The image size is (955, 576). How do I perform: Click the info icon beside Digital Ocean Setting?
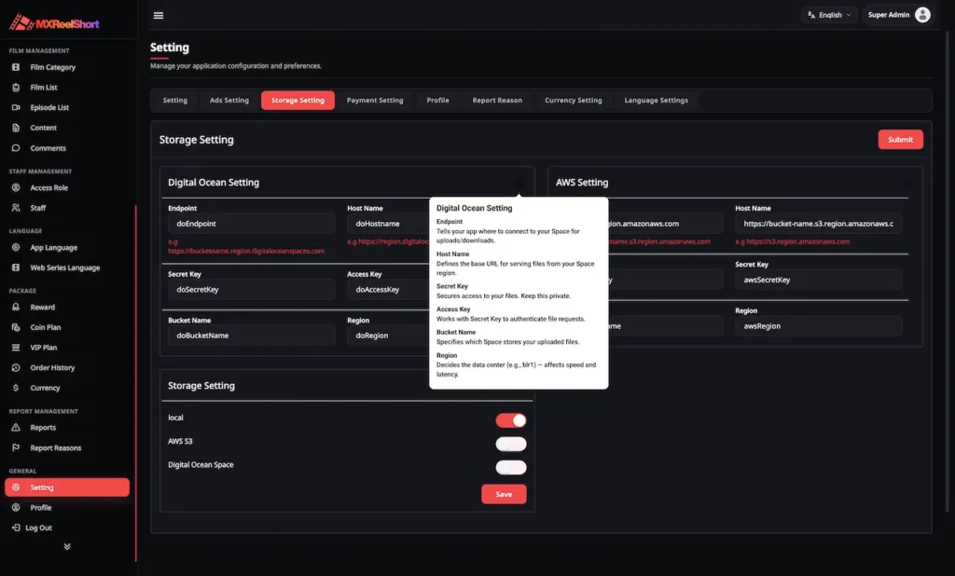pos(519,182)
